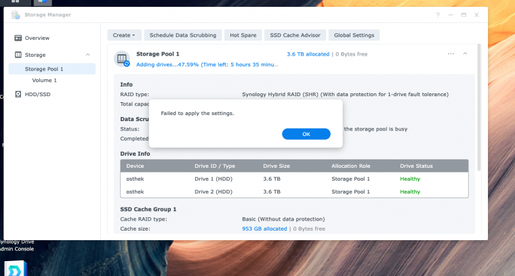Open Storage Manager help
Screen dimensions: 515x276
[x=438, y=15]
